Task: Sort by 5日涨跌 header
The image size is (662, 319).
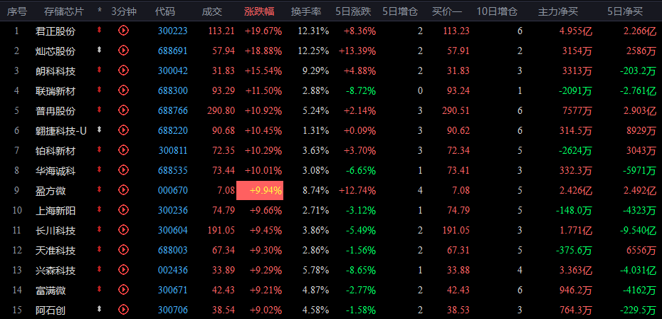Action: coord(353,11)
